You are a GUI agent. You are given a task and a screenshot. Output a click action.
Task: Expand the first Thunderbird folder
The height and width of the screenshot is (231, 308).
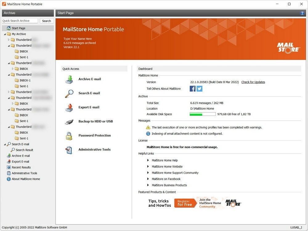pyautogui.click(x=10, y=40)
